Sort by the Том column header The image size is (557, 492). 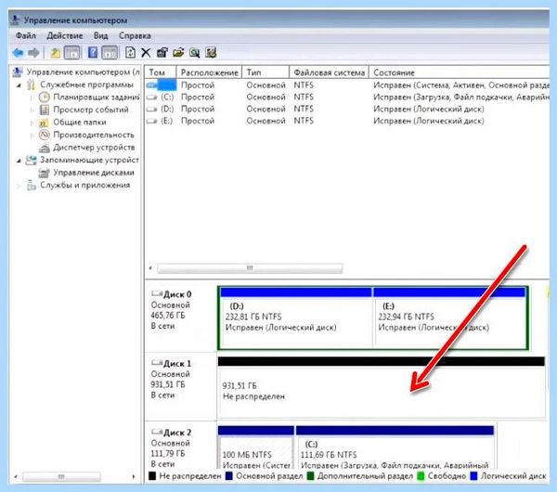[161, 72]
